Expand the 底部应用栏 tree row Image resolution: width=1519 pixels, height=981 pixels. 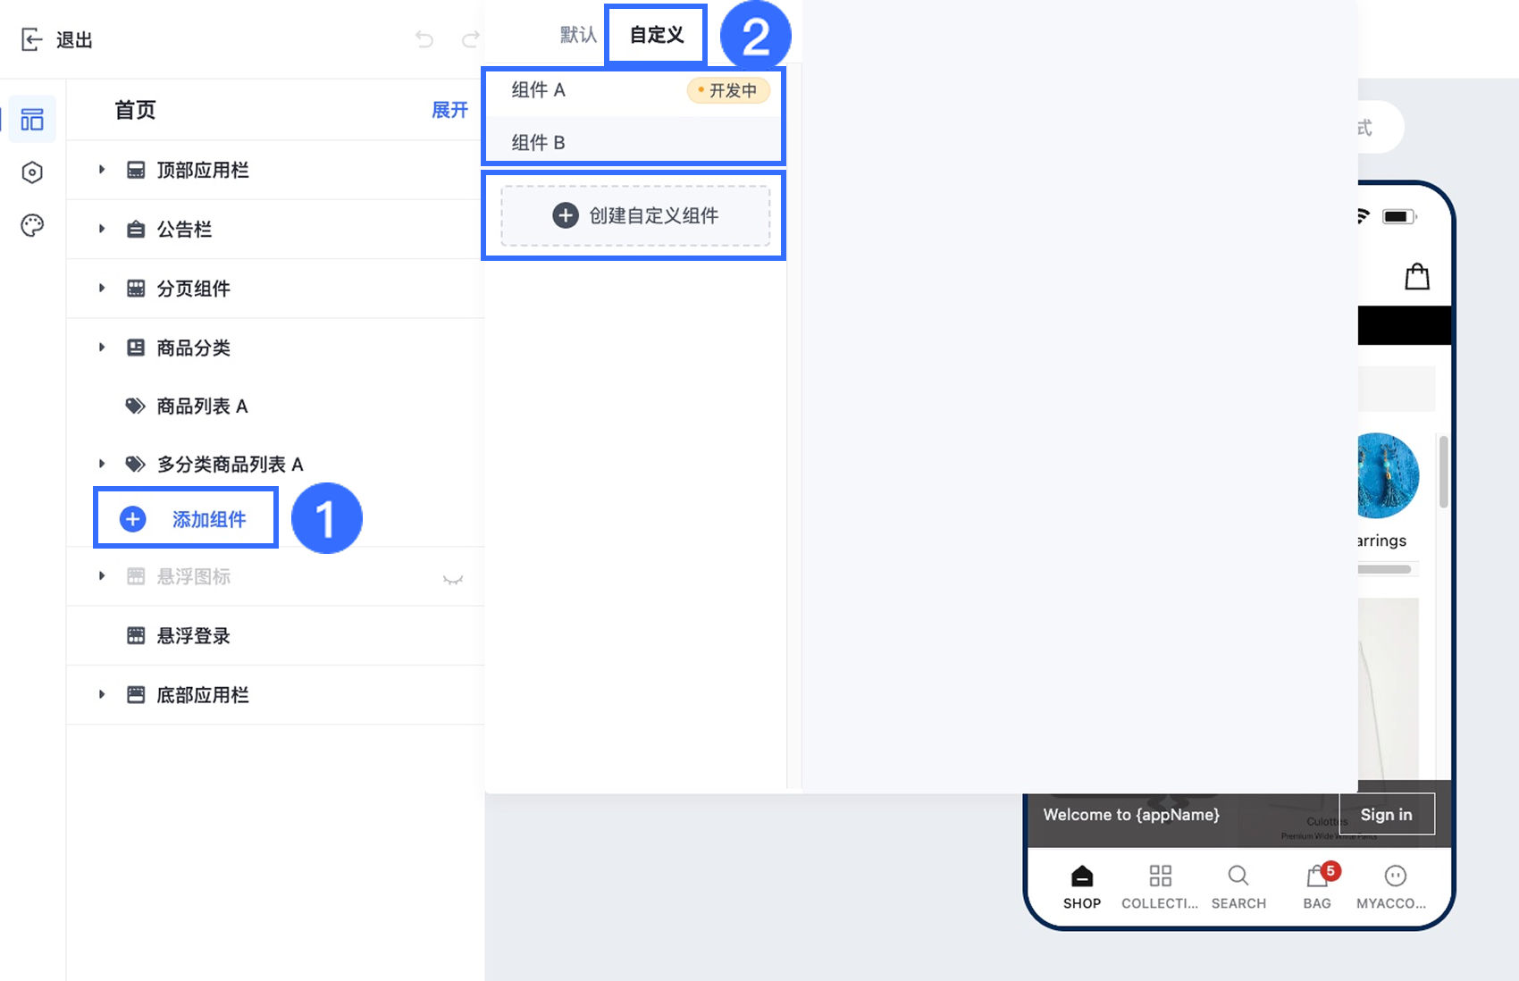(x=102, y=694)
